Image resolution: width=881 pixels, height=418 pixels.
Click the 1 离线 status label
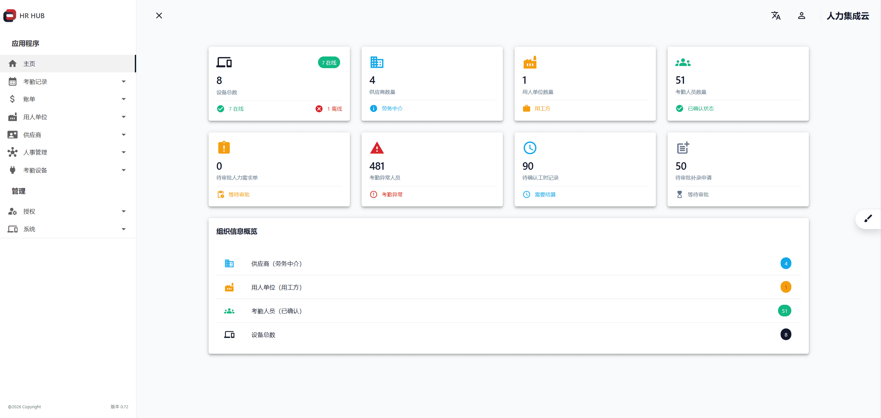[x=334, y=109]
